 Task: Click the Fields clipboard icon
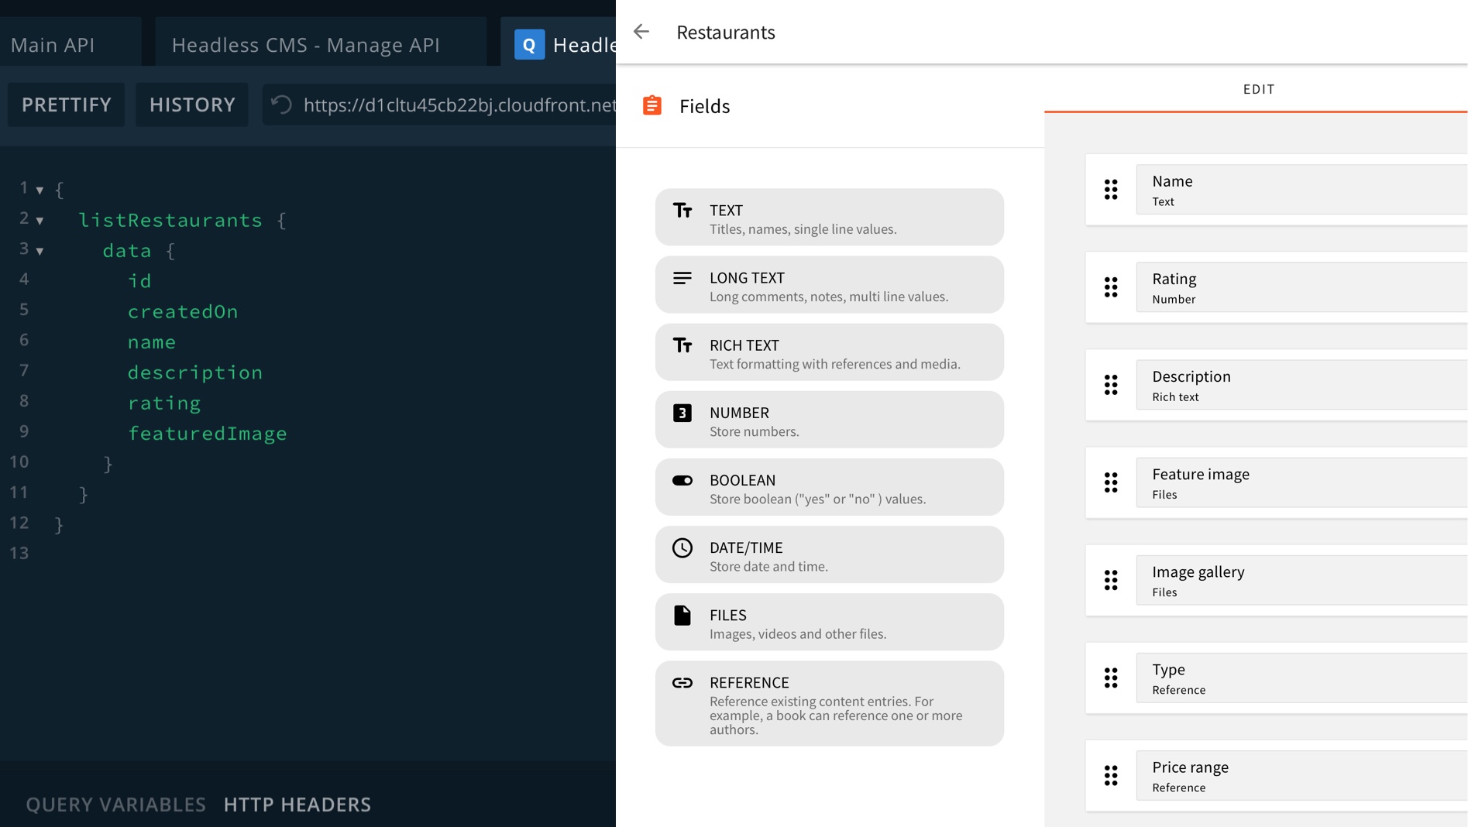(x=652, y=105)
